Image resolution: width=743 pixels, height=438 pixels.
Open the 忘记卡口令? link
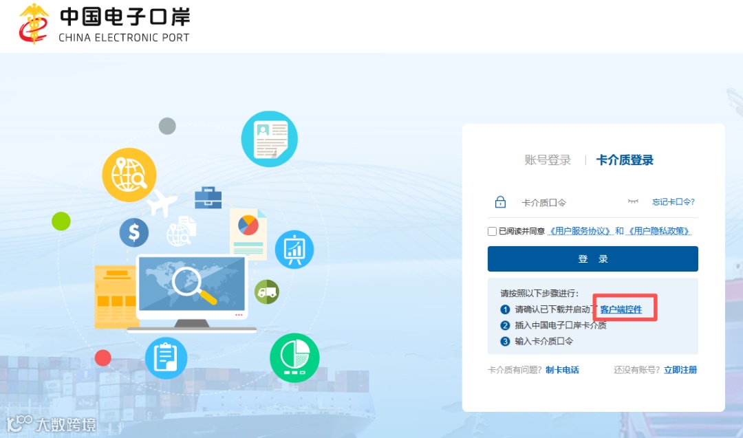click(x=674, y=201)
